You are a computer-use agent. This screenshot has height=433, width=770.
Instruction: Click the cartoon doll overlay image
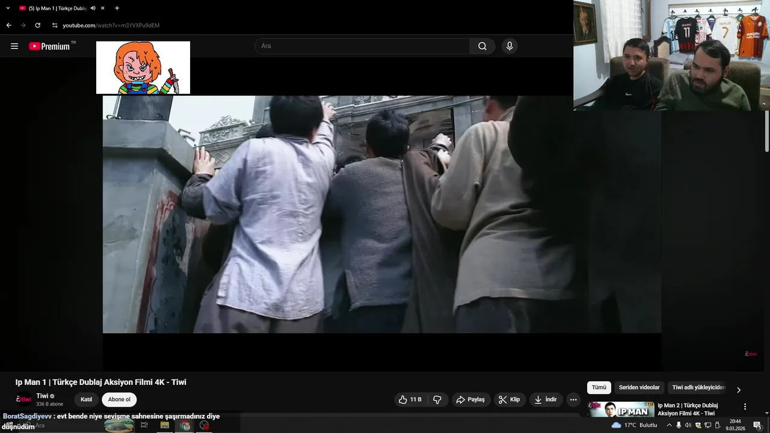(x=143, y=68)
